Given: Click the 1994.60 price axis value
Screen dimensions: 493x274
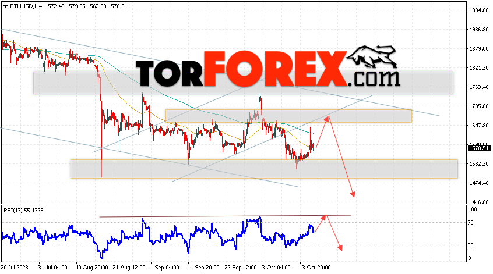Looking at the screenshot, I should click(479, 10).
